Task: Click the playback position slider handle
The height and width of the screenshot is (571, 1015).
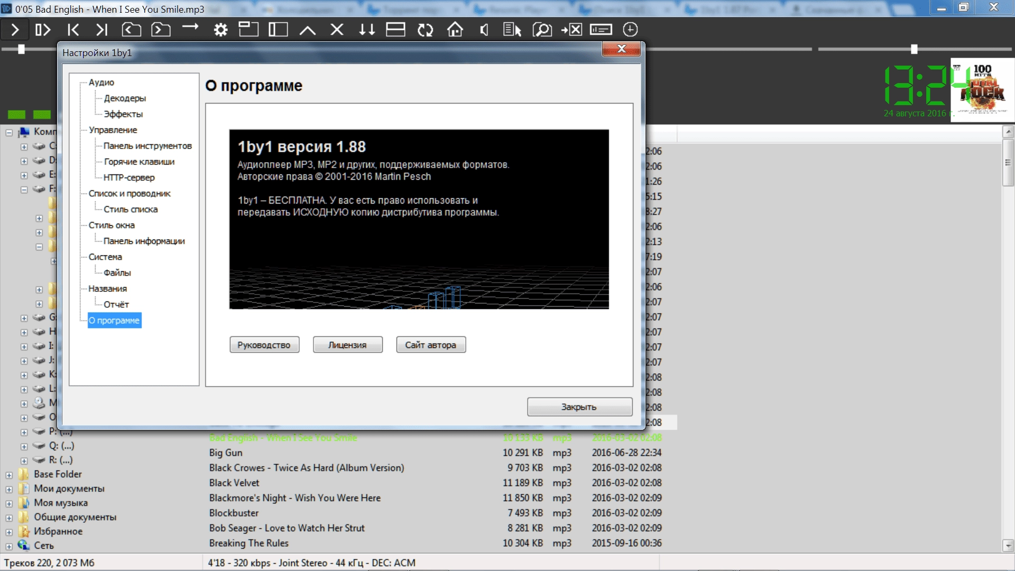Action: coord(21,49)
